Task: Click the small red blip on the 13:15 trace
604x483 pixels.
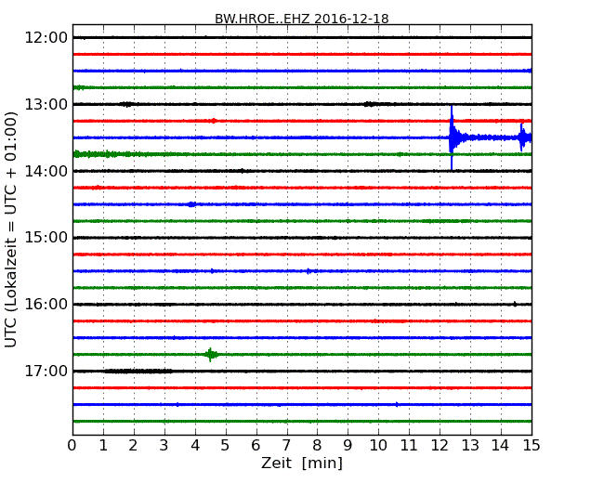Action: coord(213,121)
